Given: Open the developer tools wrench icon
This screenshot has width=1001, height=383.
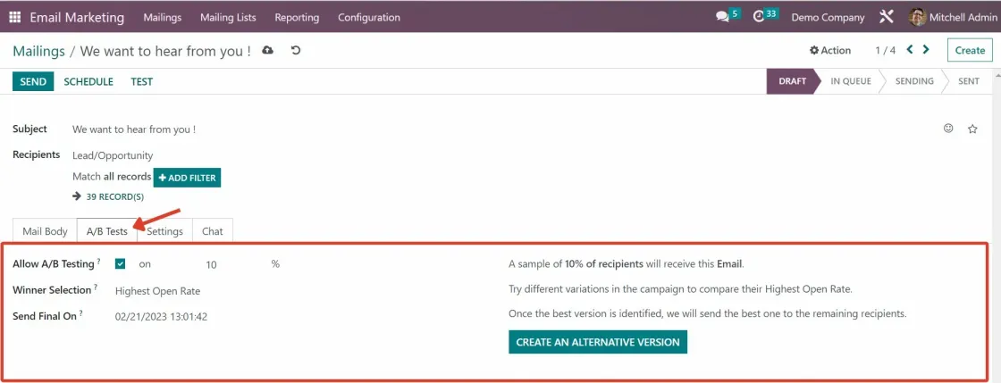Looking at the screenshot, I should (886, 17).
